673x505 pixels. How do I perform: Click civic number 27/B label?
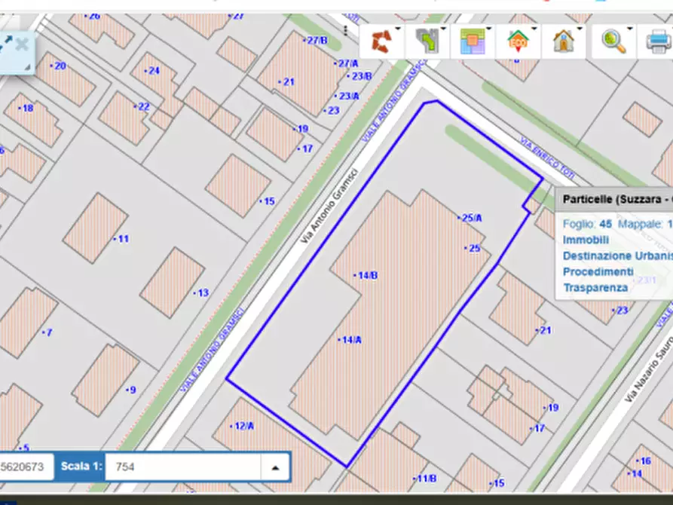pyautogui.click(x=316, y=41)
